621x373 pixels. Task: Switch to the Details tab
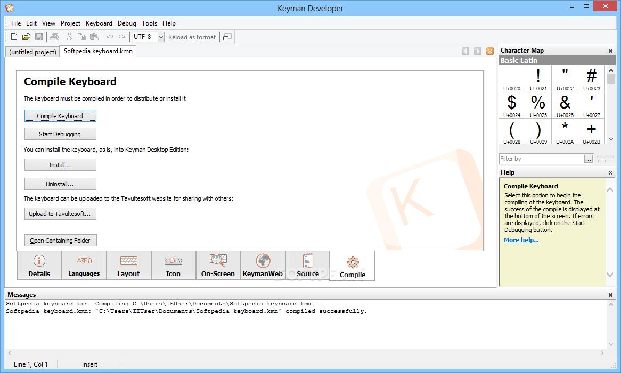[x=39, y=266]
